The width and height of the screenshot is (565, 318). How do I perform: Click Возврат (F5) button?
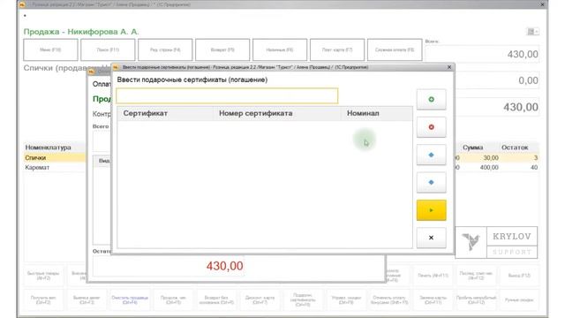coord(222,49)
